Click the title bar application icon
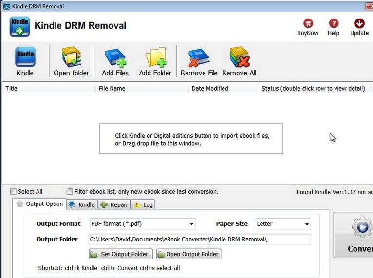Screen dimensions: 373x278 (7, 6)
